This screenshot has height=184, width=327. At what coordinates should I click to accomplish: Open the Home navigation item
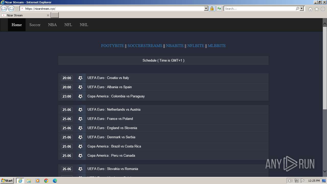pyautogui.click(x=17, y=25)
